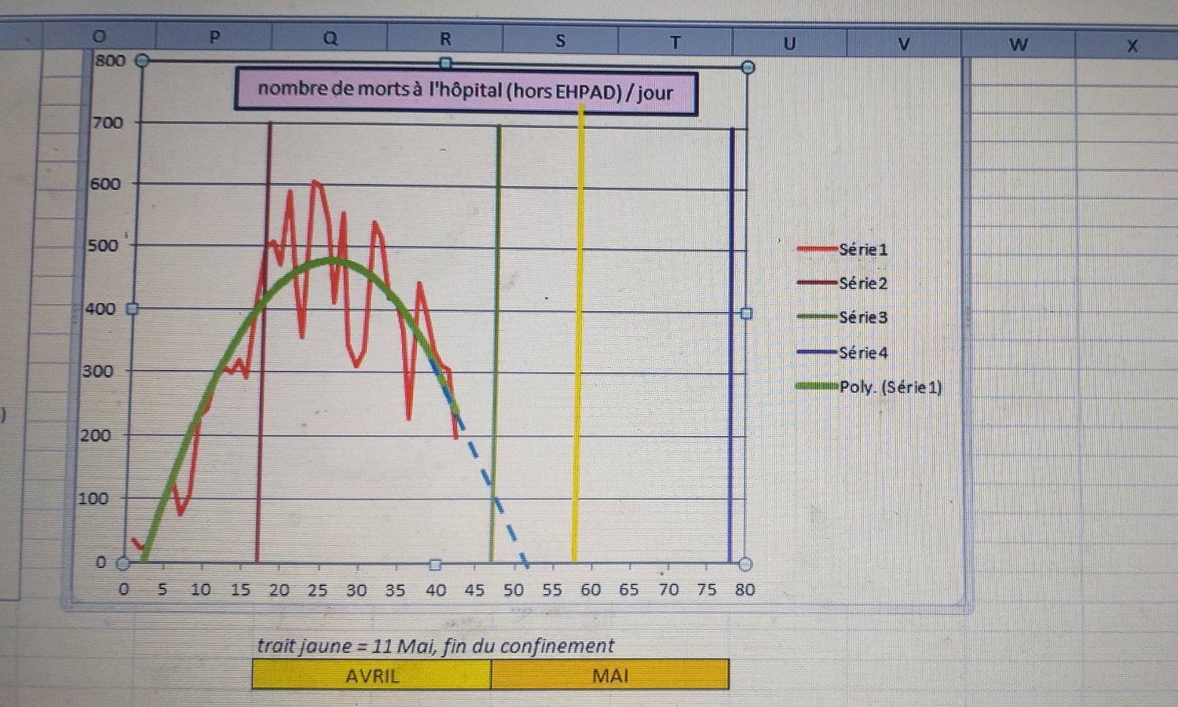
Task: Select the Poly. (Série1) trendline legend entry
Action: [x=889, y=386]
